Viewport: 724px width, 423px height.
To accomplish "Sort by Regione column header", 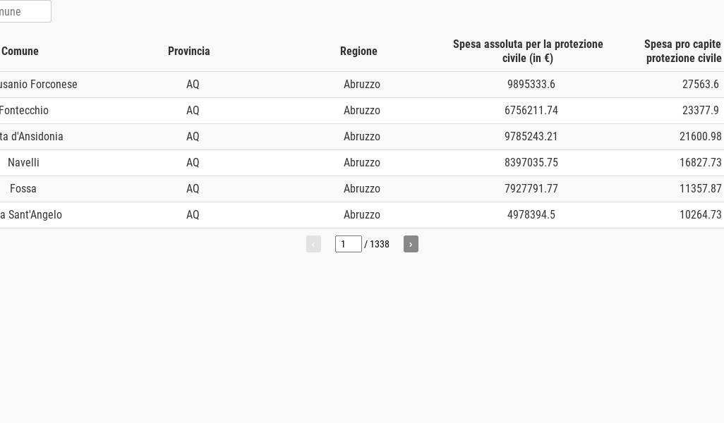I will click(358, 51).
